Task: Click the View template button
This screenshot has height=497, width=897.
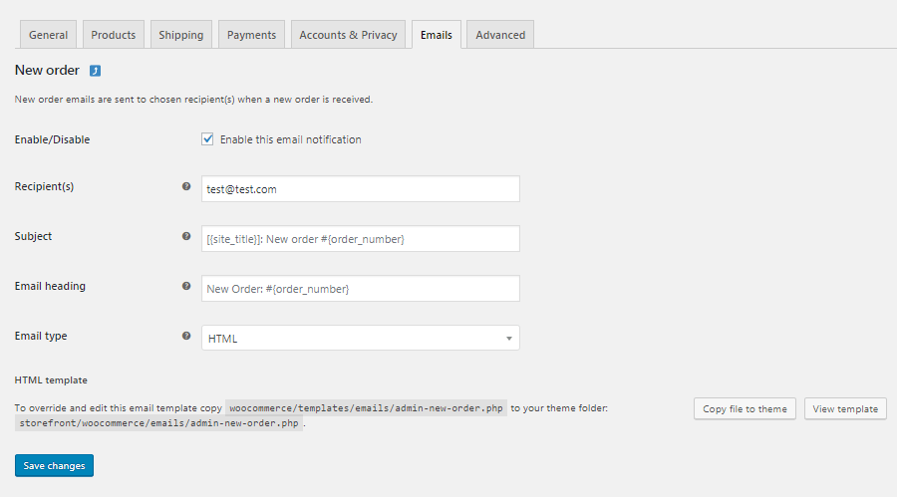Action: tap(845, 409)
